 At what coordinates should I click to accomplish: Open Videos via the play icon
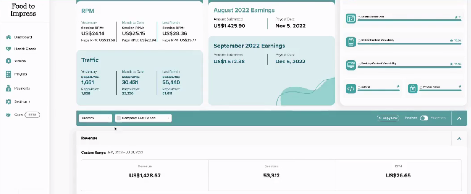[x=8, y=61]
